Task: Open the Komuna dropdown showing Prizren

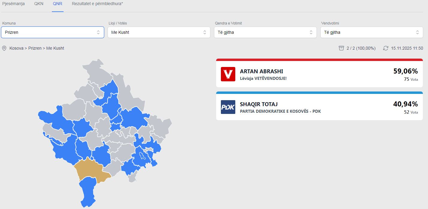Action: [x=52, y=32]
